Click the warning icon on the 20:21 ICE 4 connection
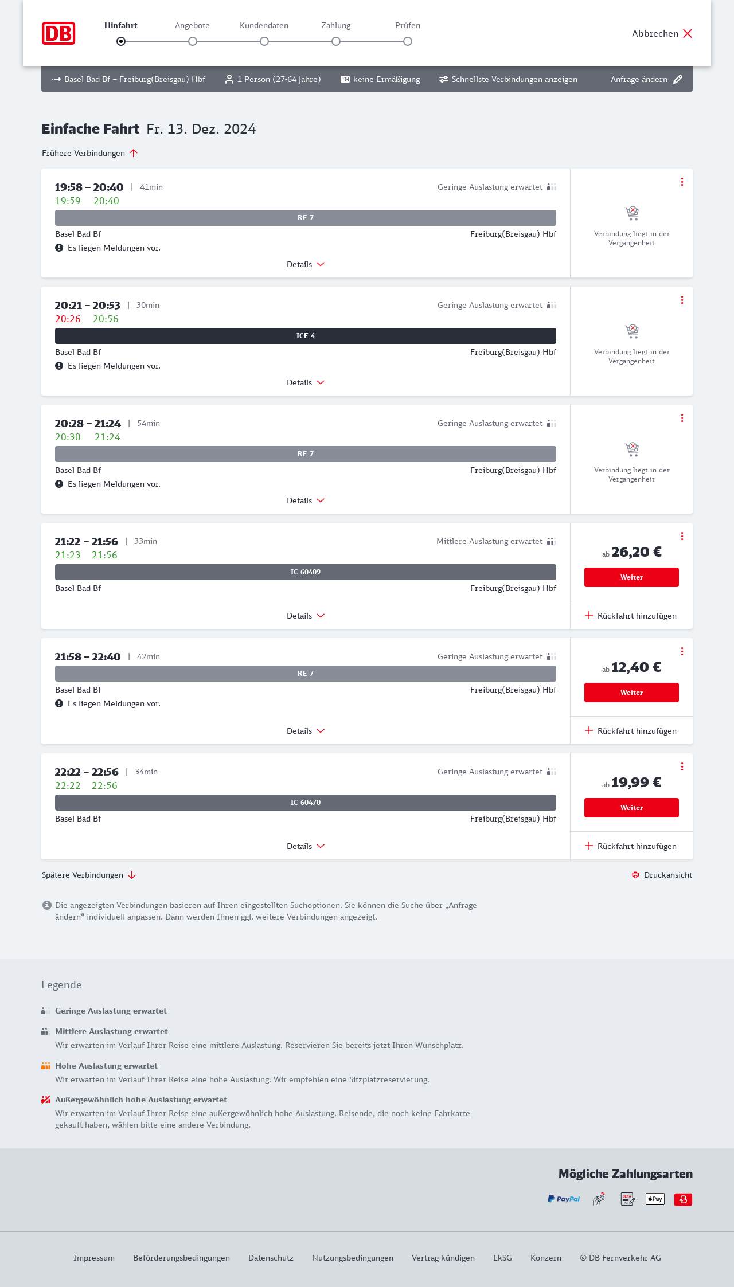The width and height of the screenshot is (734, 1287). 59,366
